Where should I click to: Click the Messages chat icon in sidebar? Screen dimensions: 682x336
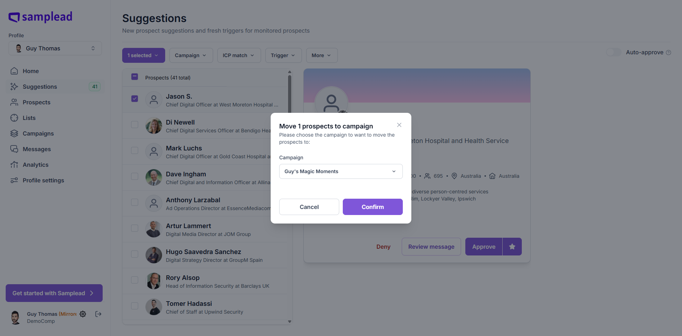click(14, 149)
